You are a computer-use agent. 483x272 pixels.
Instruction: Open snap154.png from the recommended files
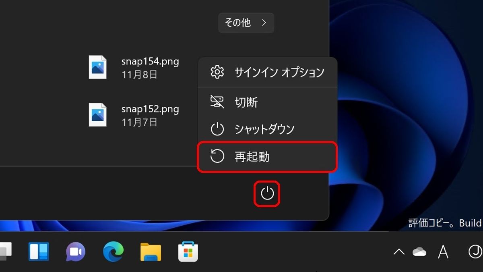coord(134,68)
